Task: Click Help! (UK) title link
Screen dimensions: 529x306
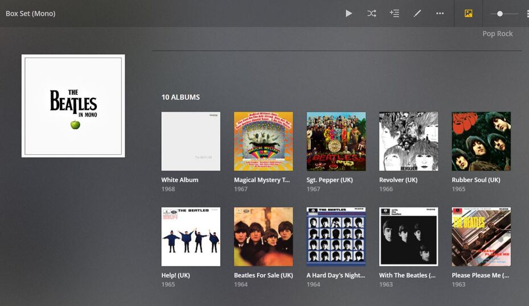Action: coord(175,275)
